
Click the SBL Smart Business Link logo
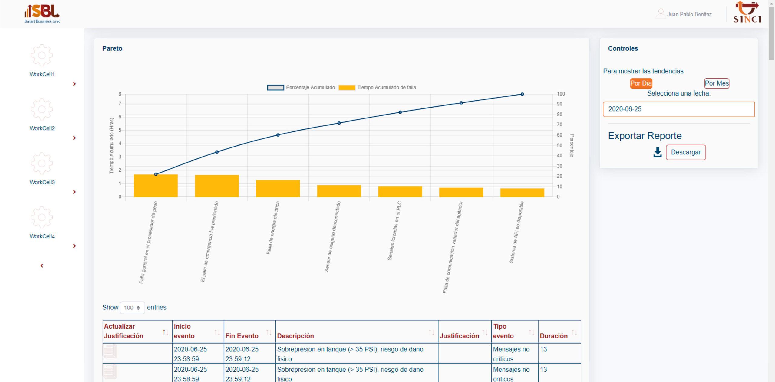42,14
